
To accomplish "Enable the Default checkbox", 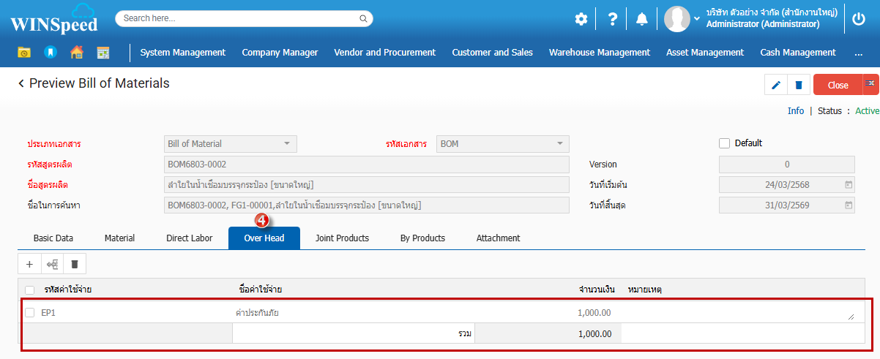I will click(x=724, y=143).
